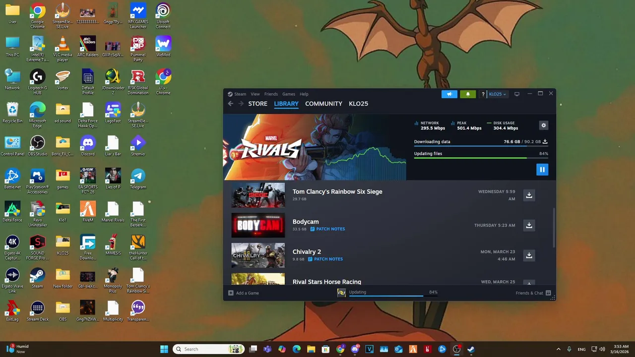
Task: Pause the Marvel Rivals download
Action: (x=542, y=170)
